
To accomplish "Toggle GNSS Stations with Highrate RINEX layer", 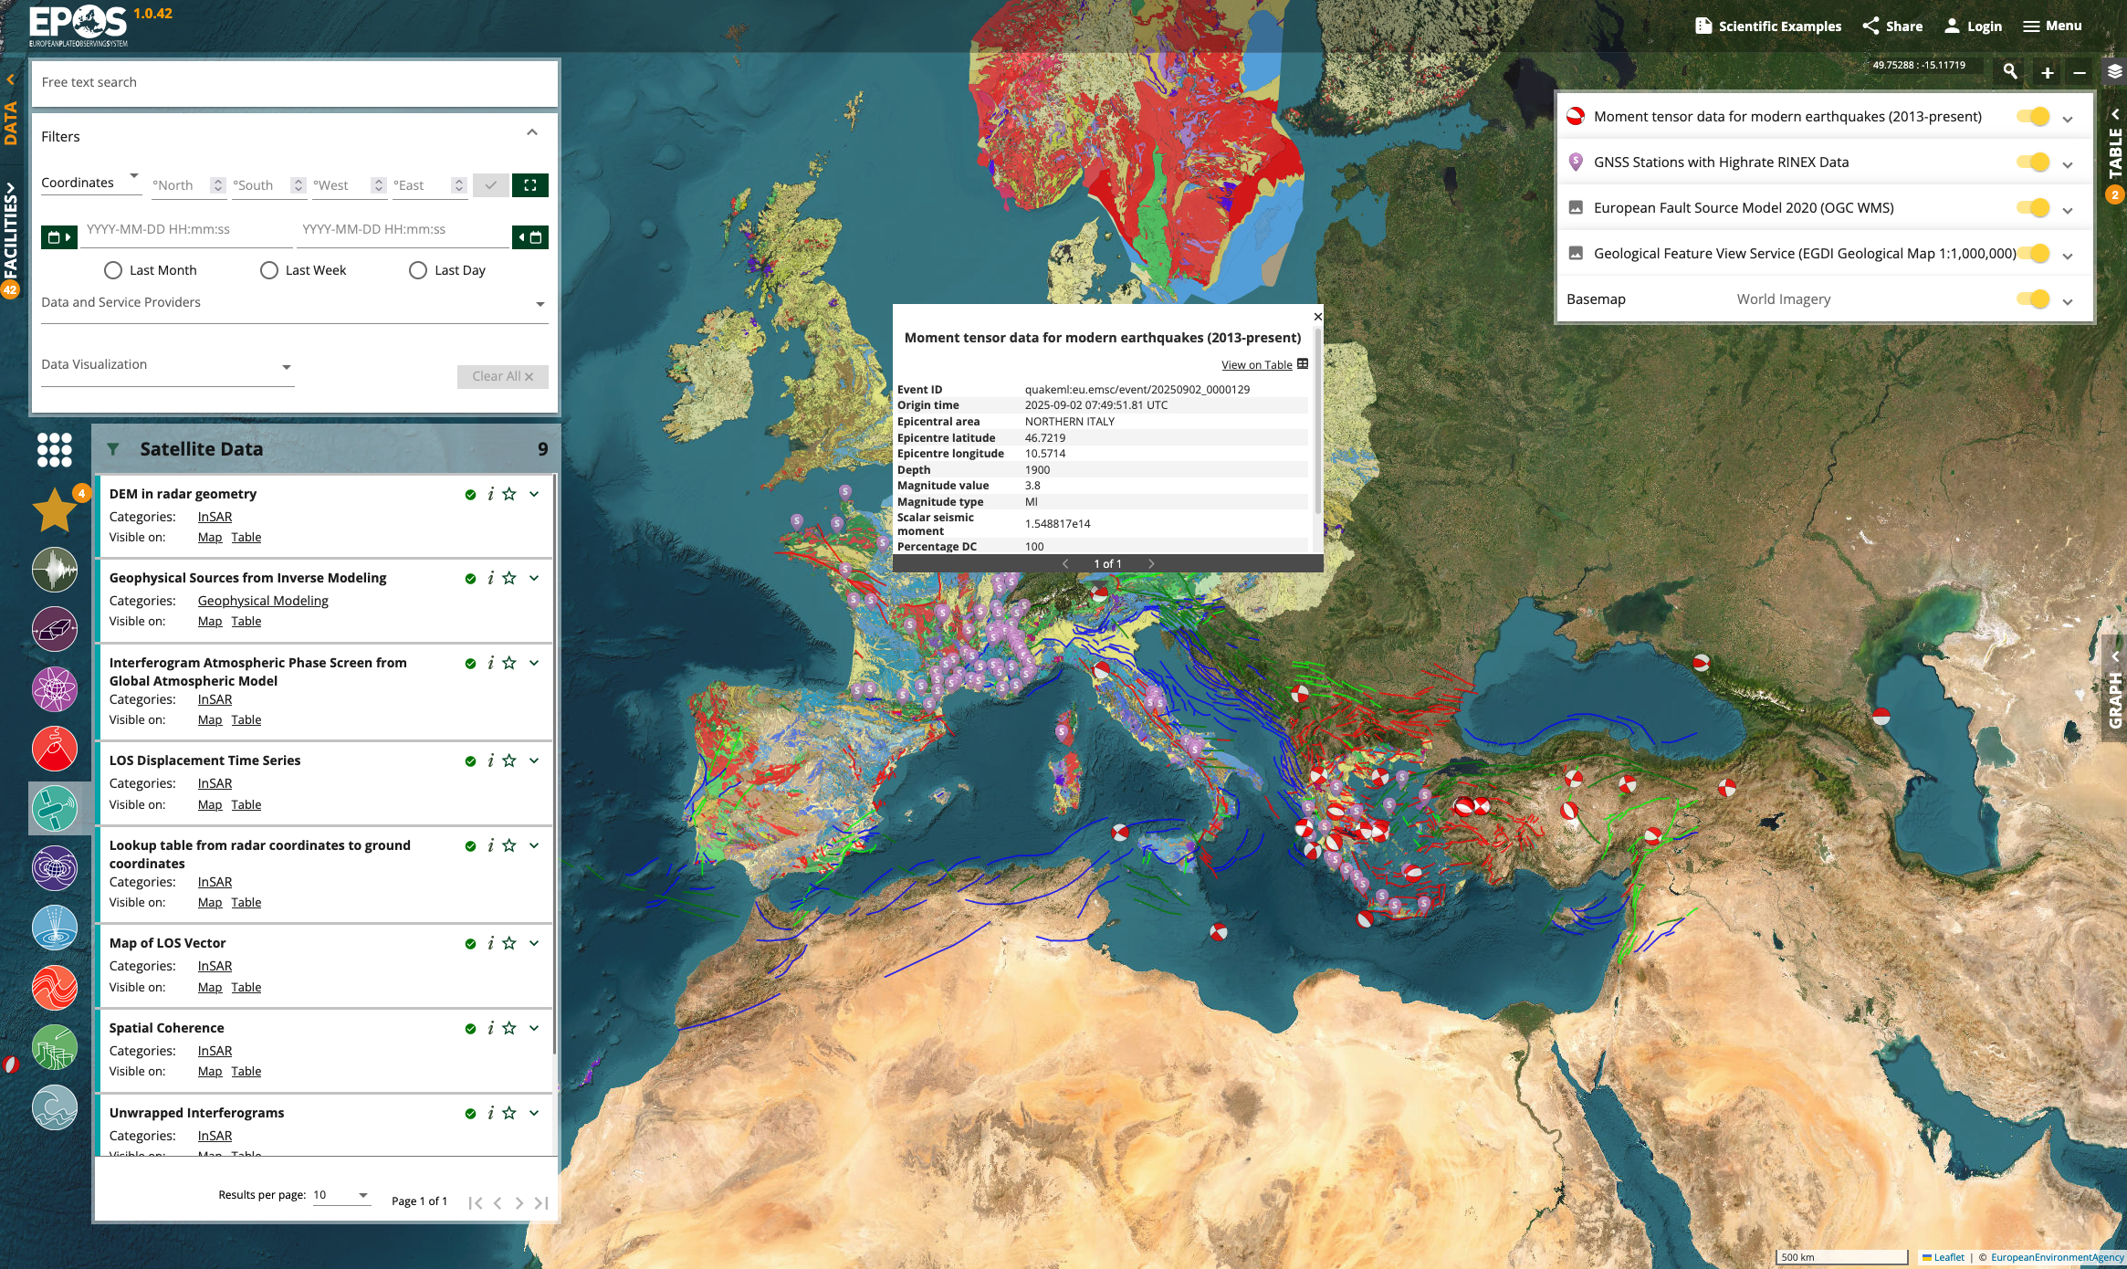I will point(2033,163).
